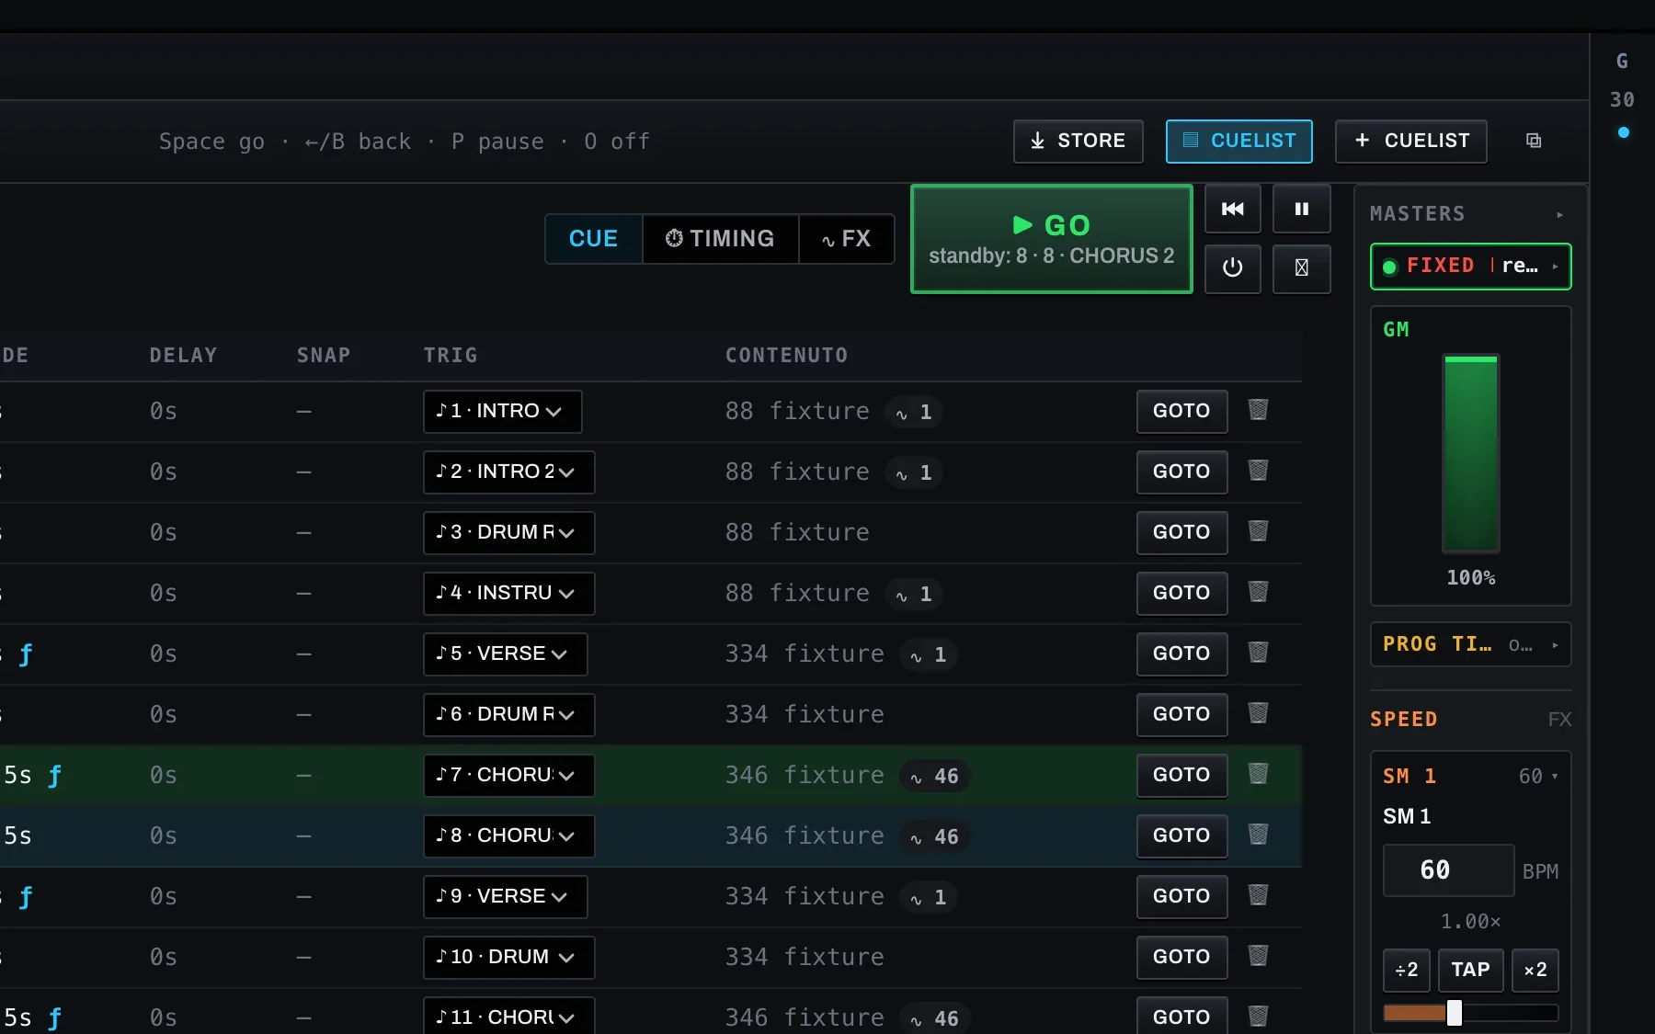Open the 10 DRUM trigger dropdown
This screenshot has height=1034, width=1655.
(x=508, y=957)
